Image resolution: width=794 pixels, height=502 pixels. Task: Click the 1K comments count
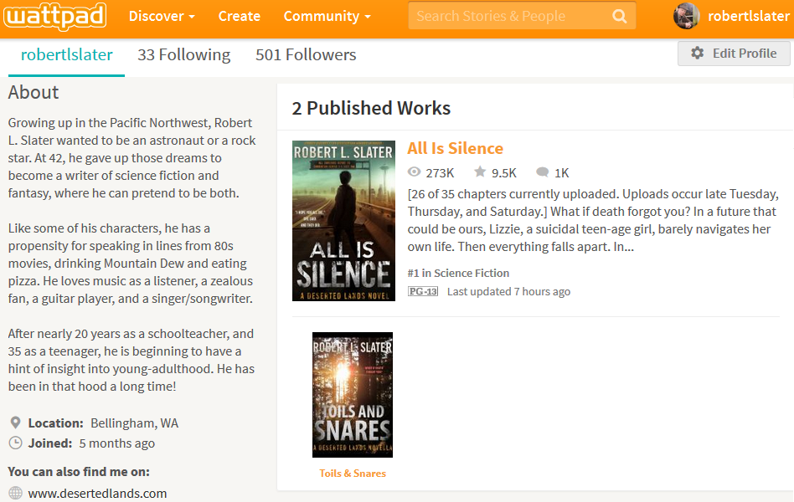pos(562,173)
